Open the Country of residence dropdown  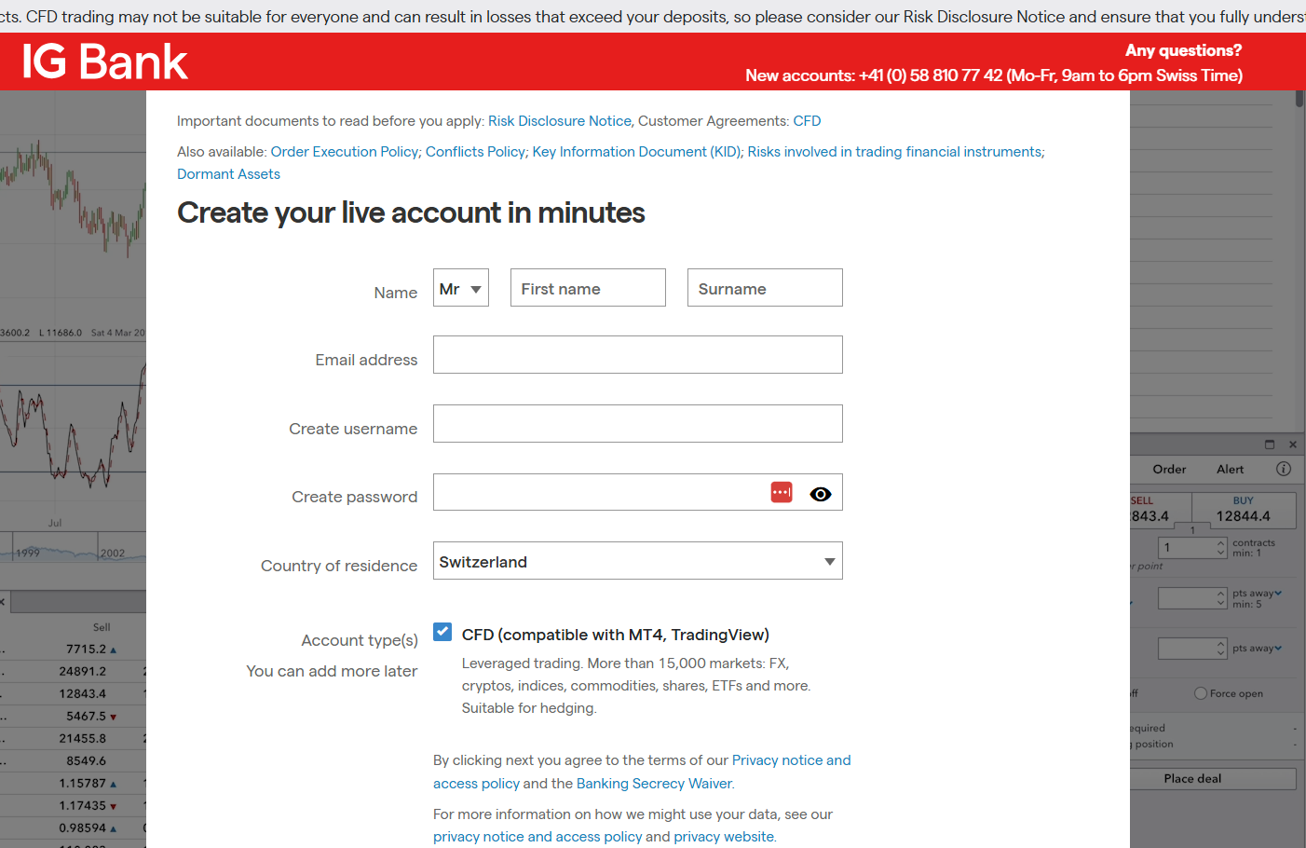638,561
